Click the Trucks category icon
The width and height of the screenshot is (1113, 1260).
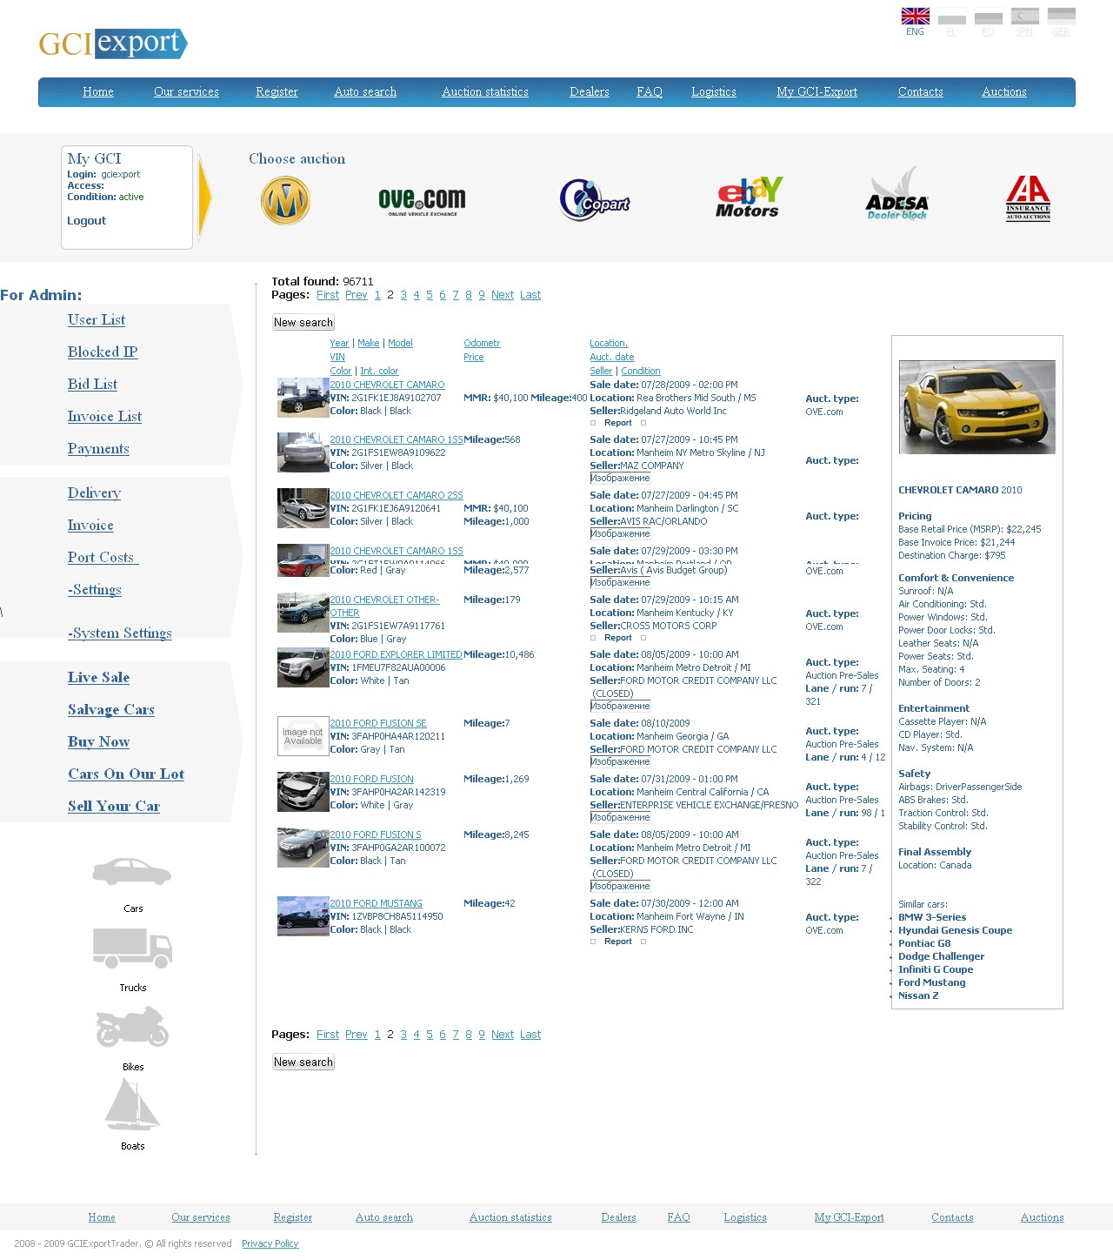pos(132,948)
